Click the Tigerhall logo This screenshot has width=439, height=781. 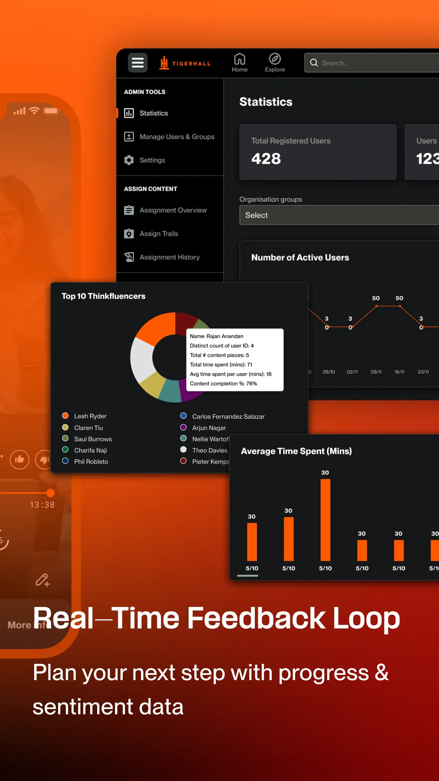click(185, 63)
